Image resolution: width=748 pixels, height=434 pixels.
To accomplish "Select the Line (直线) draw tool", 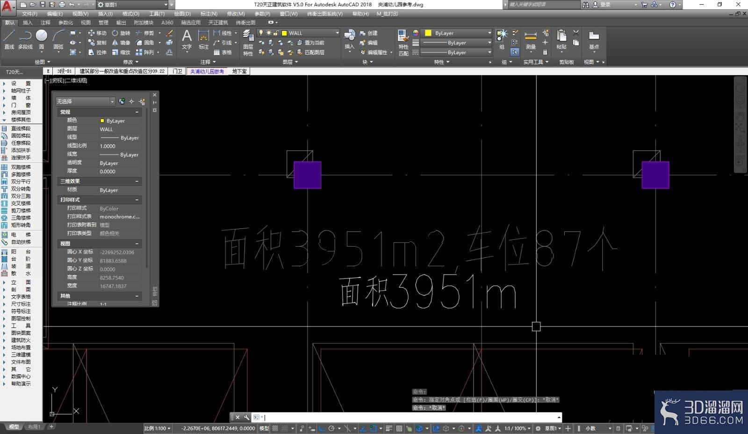I will click(9, 39).
